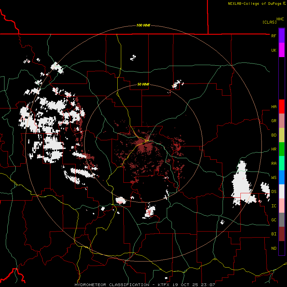287x287 pixels.
Task: Click the GR legend label
Action: click(274, 121)
